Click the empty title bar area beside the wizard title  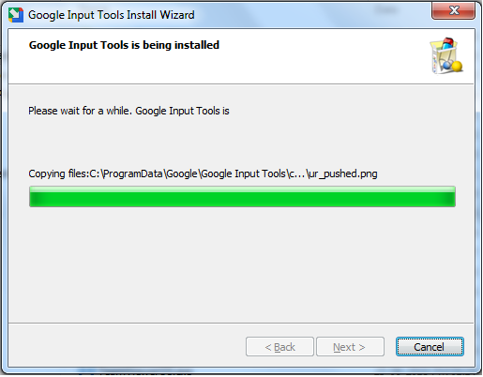pos(312,15)
